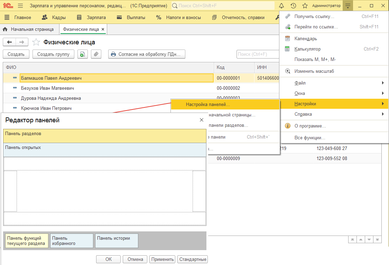Add Физические лица page to favorites star
The width and height of the screenshot is (389, 265).
click(x=36, y=42)
